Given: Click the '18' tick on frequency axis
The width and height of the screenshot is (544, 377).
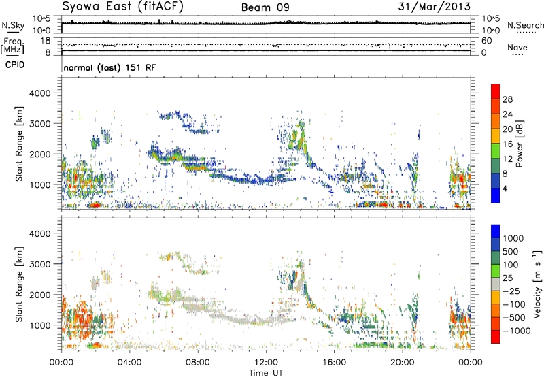Looking at the screenshot, I should [45, 41].
